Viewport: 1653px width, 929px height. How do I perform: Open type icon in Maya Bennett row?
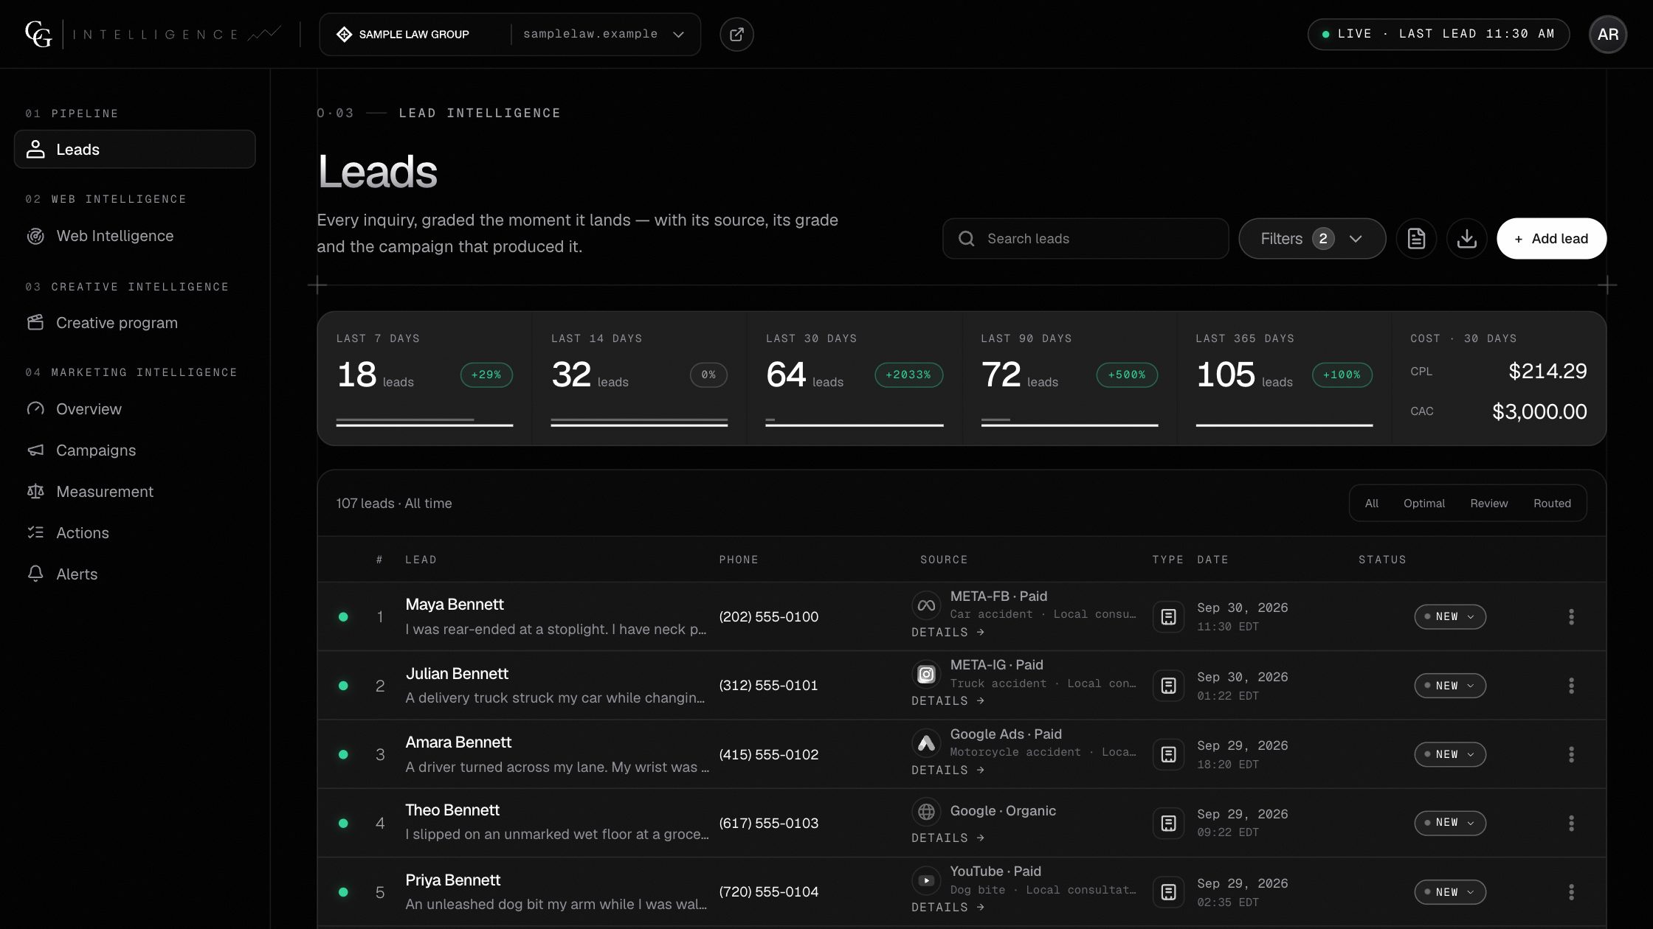point(1168,617)
